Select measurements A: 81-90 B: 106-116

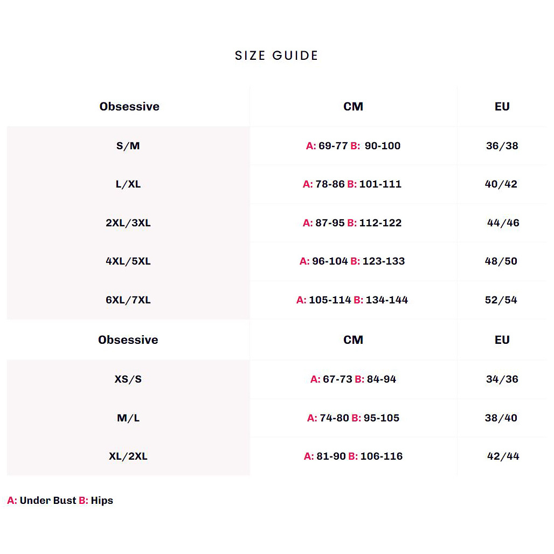353,456
